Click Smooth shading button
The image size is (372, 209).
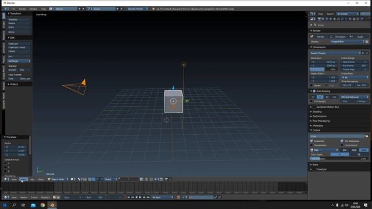pyautogui.click(x=13, y=70)
